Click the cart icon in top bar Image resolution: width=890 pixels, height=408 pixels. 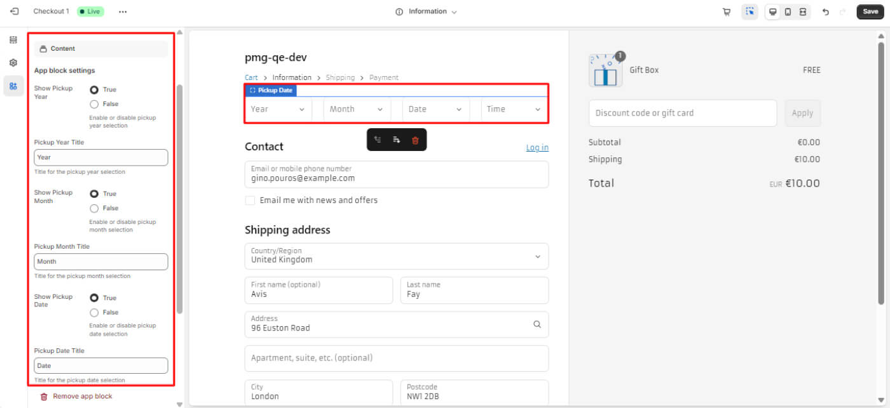tap(727, 11)
